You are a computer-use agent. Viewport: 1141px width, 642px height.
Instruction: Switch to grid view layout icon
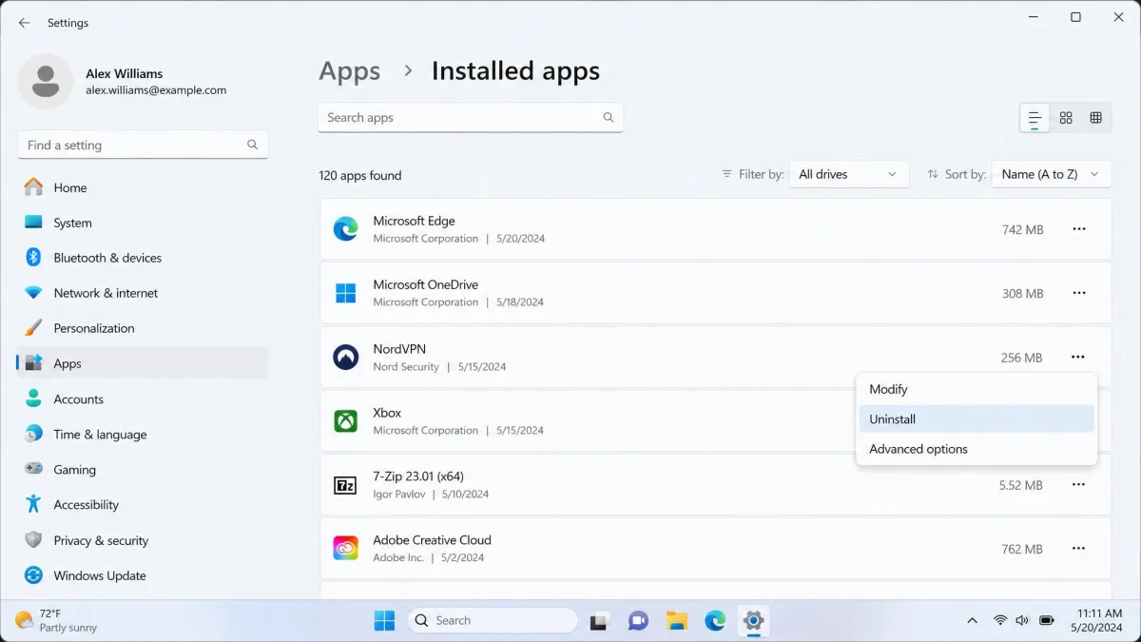1066,118
